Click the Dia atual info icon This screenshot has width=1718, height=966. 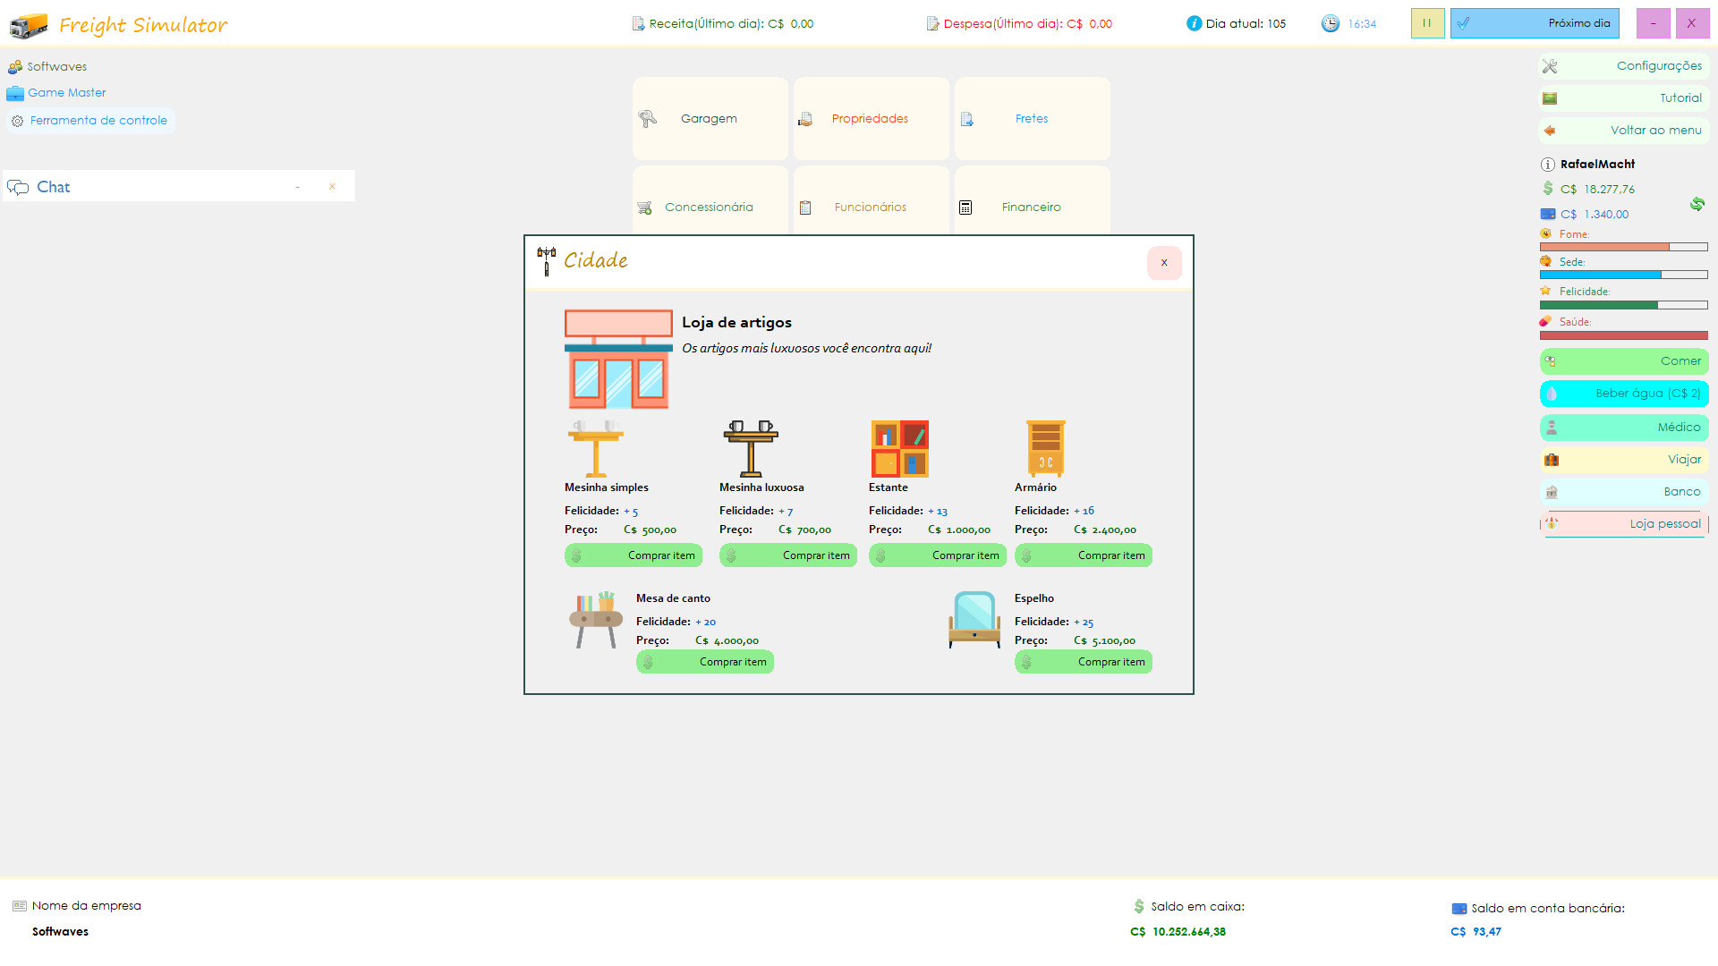pos(1194,23)
